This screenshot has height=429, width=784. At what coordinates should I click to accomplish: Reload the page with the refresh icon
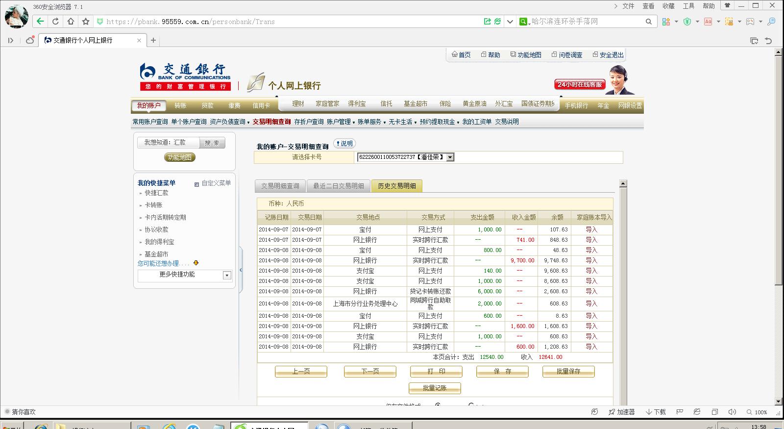pos(55,22)
